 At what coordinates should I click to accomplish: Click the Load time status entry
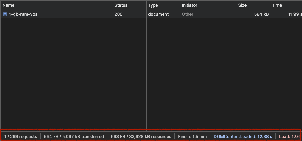click(289, 137)
